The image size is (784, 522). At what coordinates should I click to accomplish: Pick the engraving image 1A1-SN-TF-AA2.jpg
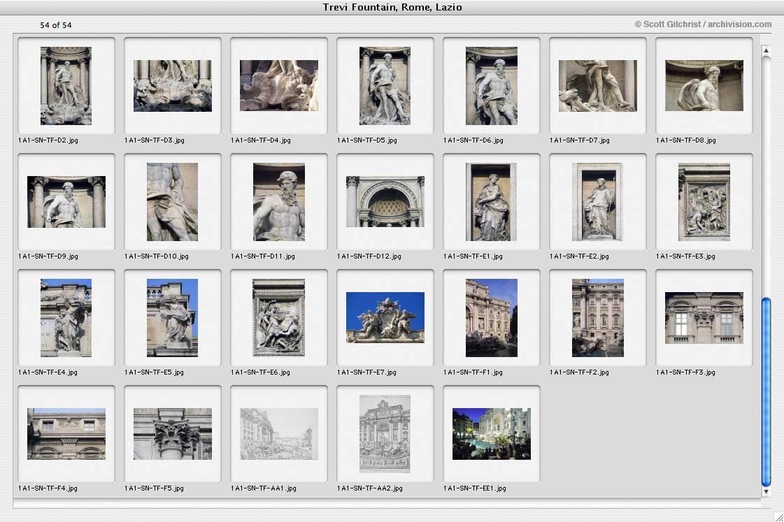(x=385, y=433)
